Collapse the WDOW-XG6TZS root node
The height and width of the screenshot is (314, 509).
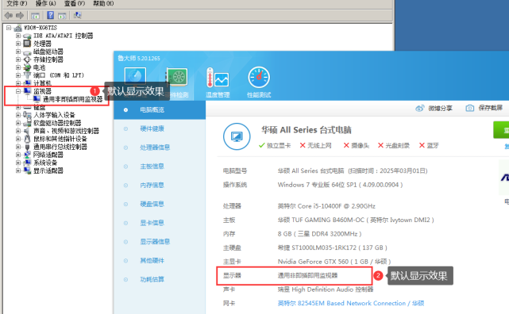pyautogui.click(x=9, y=28)
